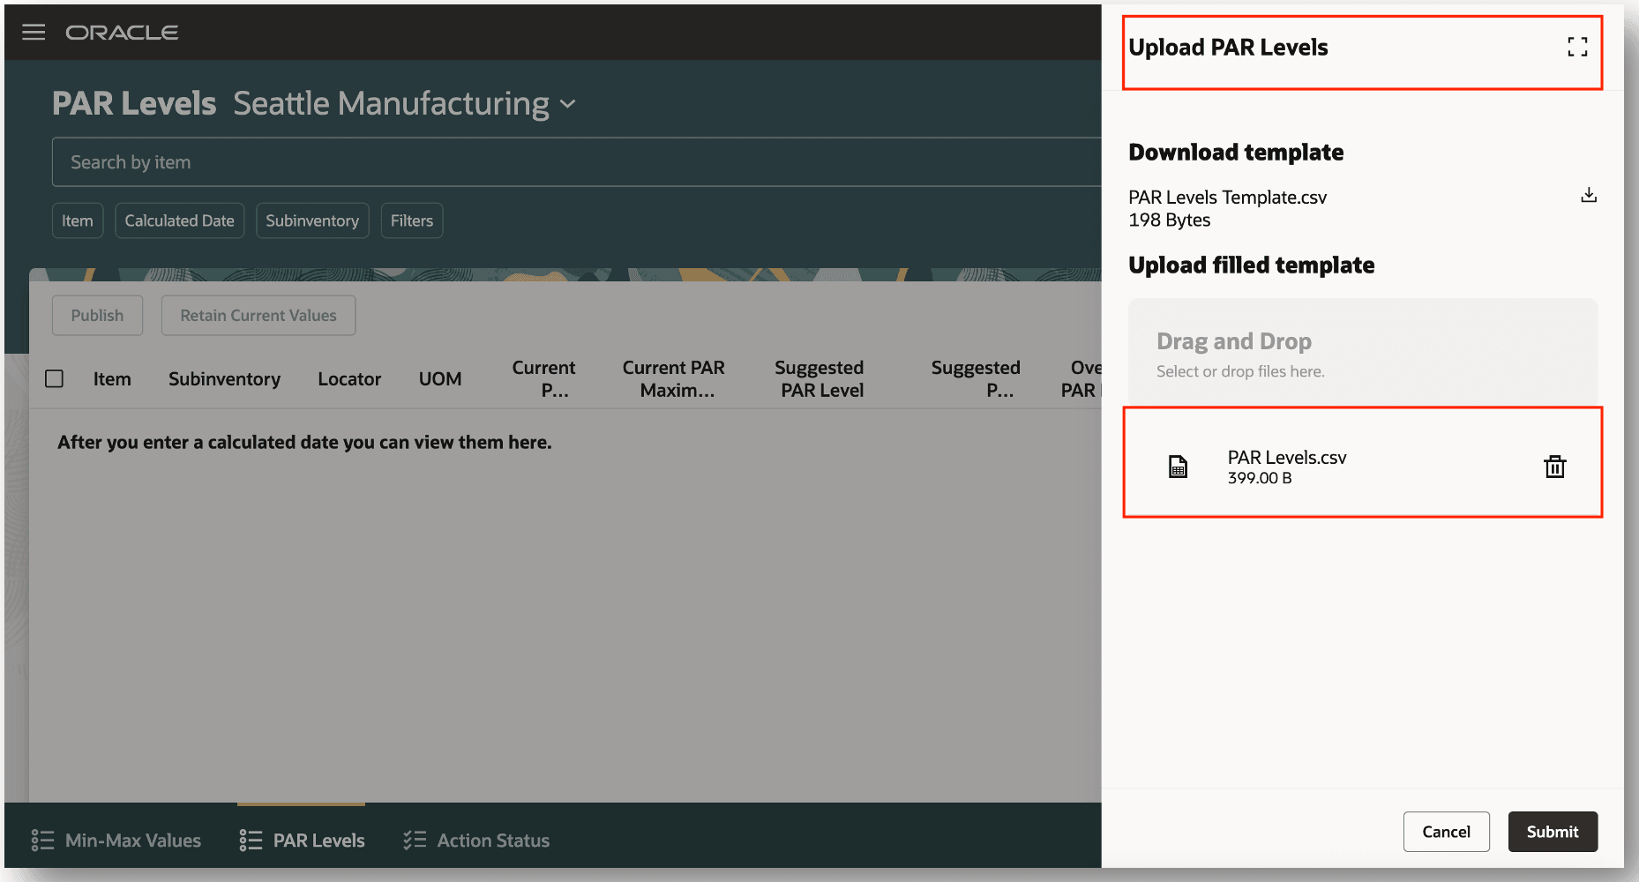The width and height of the screenshot is (1639, 882).
Task: Switch to the Min-Max Values tab
Action: point(116,841)
